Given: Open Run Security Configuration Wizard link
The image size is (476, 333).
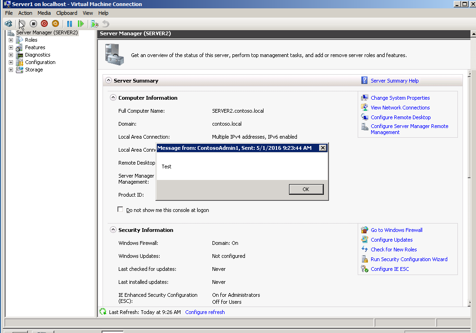Looking at the screenshot, I should coord(409,259).
